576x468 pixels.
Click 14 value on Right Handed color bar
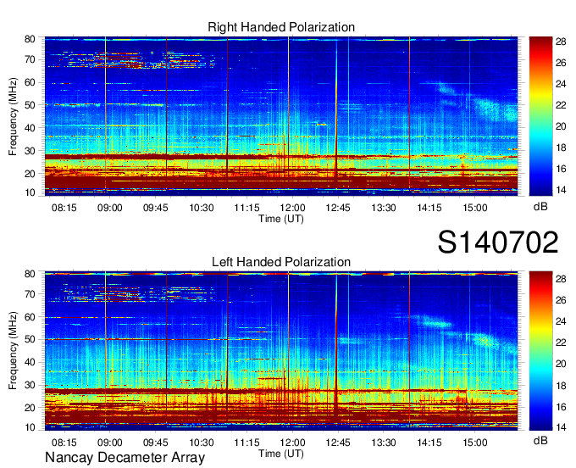tap(561, 190)
